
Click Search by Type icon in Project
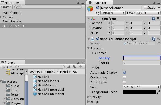(69, 67)
